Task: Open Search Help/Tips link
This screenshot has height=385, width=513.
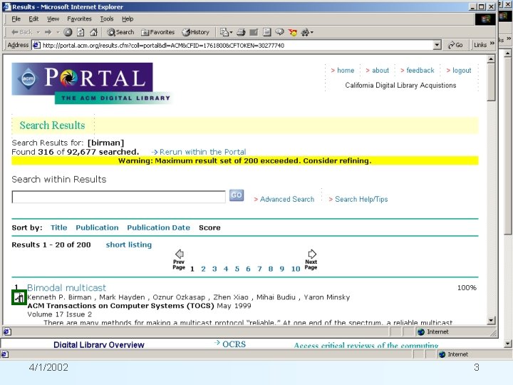Action: click(361, 199)
